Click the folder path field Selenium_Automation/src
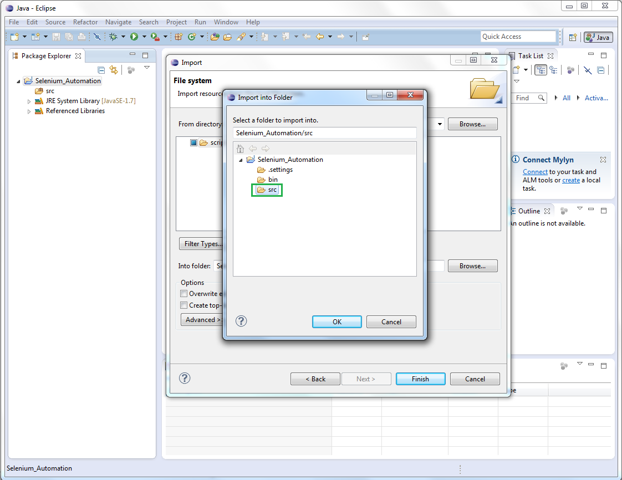Image resolution: width=622 pixels, height=480 pixels. 324,133
